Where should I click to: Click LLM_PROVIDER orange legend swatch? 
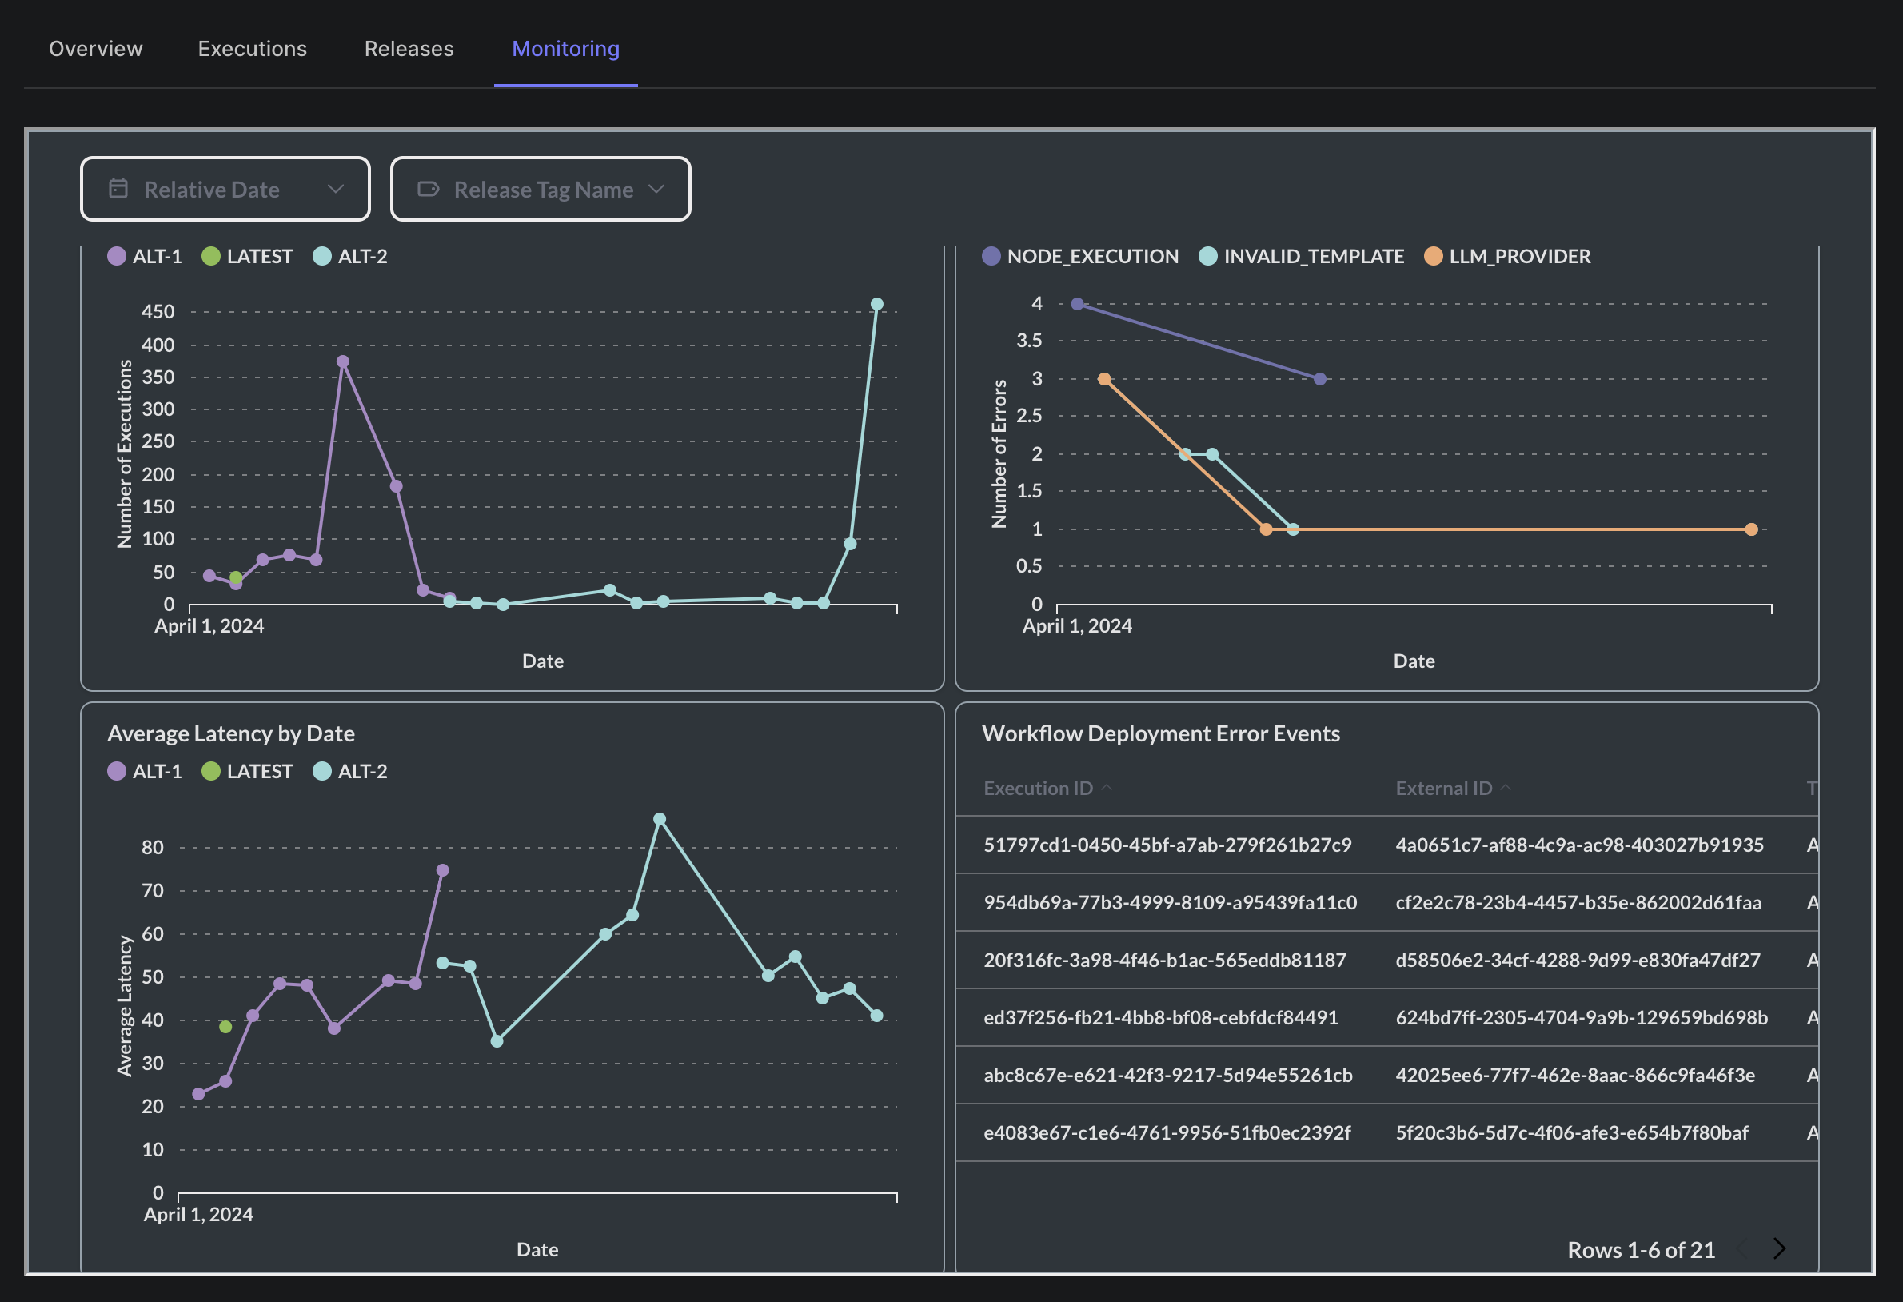(x=1432, y=256)
